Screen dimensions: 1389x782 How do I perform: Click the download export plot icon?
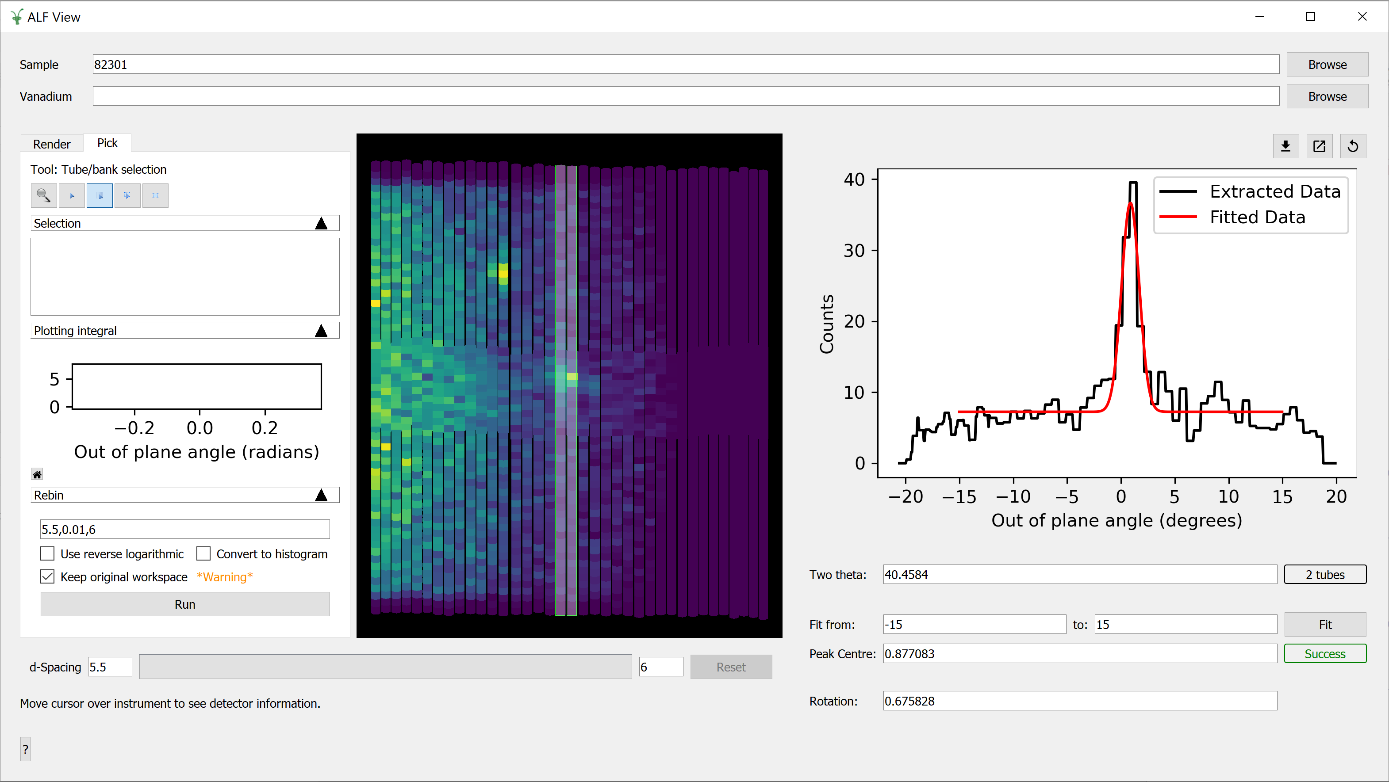(1285, 146)
